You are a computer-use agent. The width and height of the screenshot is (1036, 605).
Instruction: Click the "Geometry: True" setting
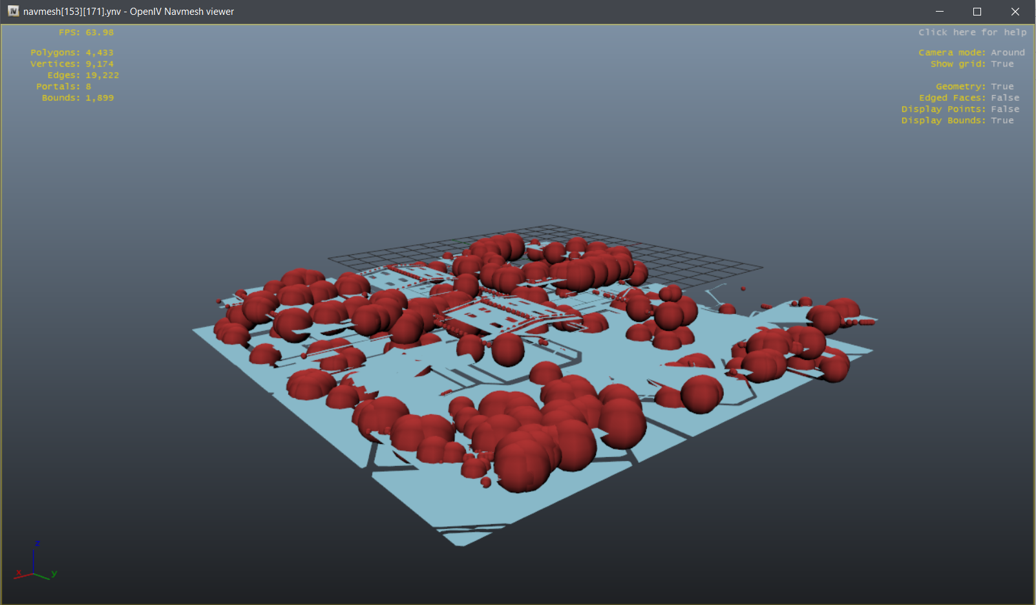point(975,87)
